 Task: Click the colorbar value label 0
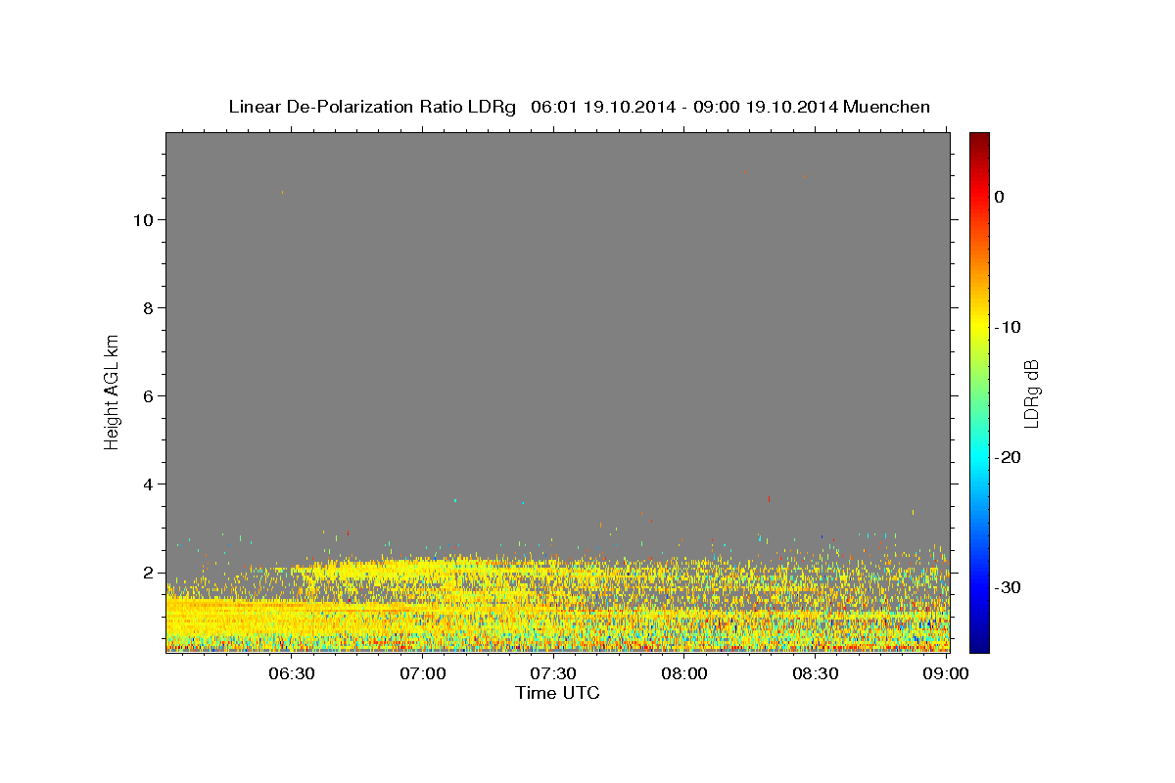click(999, 197)
